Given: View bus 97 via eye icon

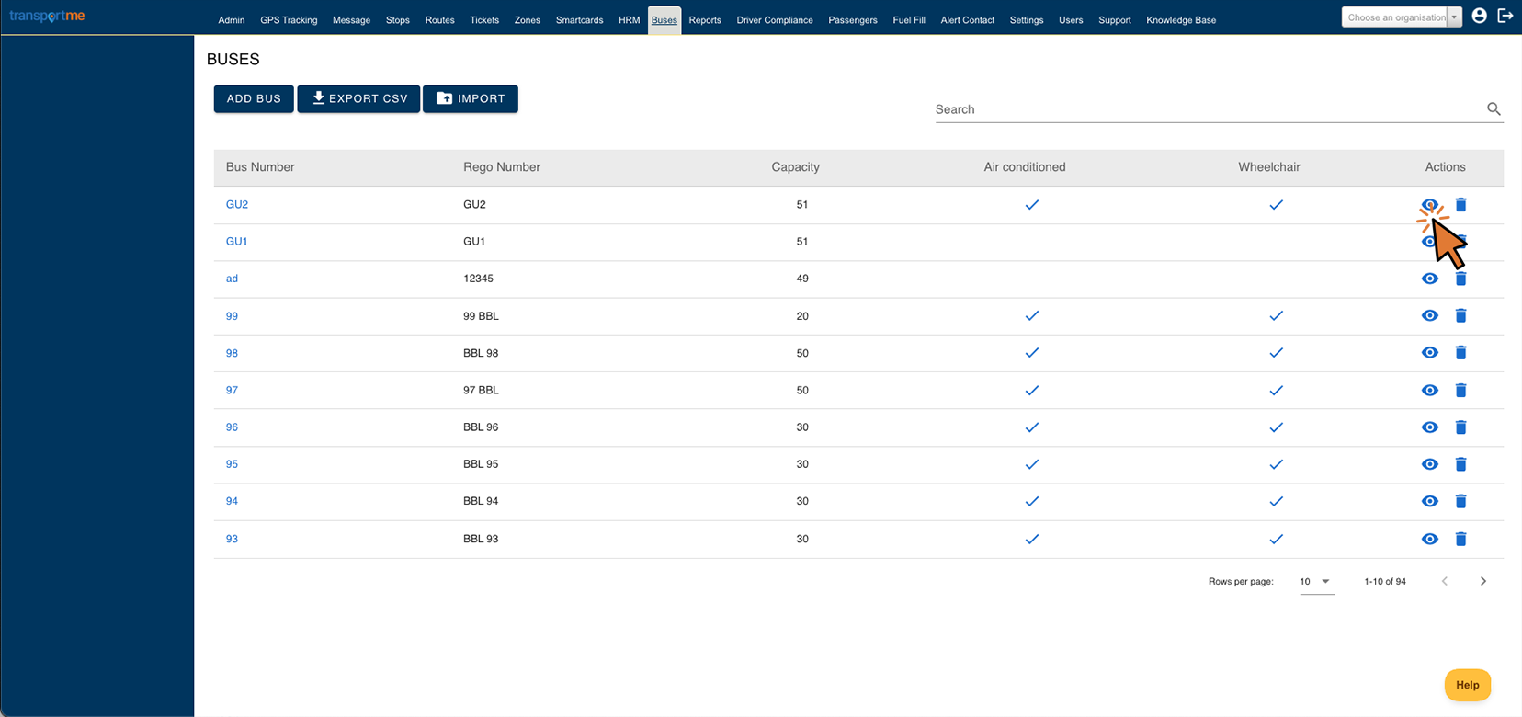Looking at the screenshot, I should [1429, 390].
